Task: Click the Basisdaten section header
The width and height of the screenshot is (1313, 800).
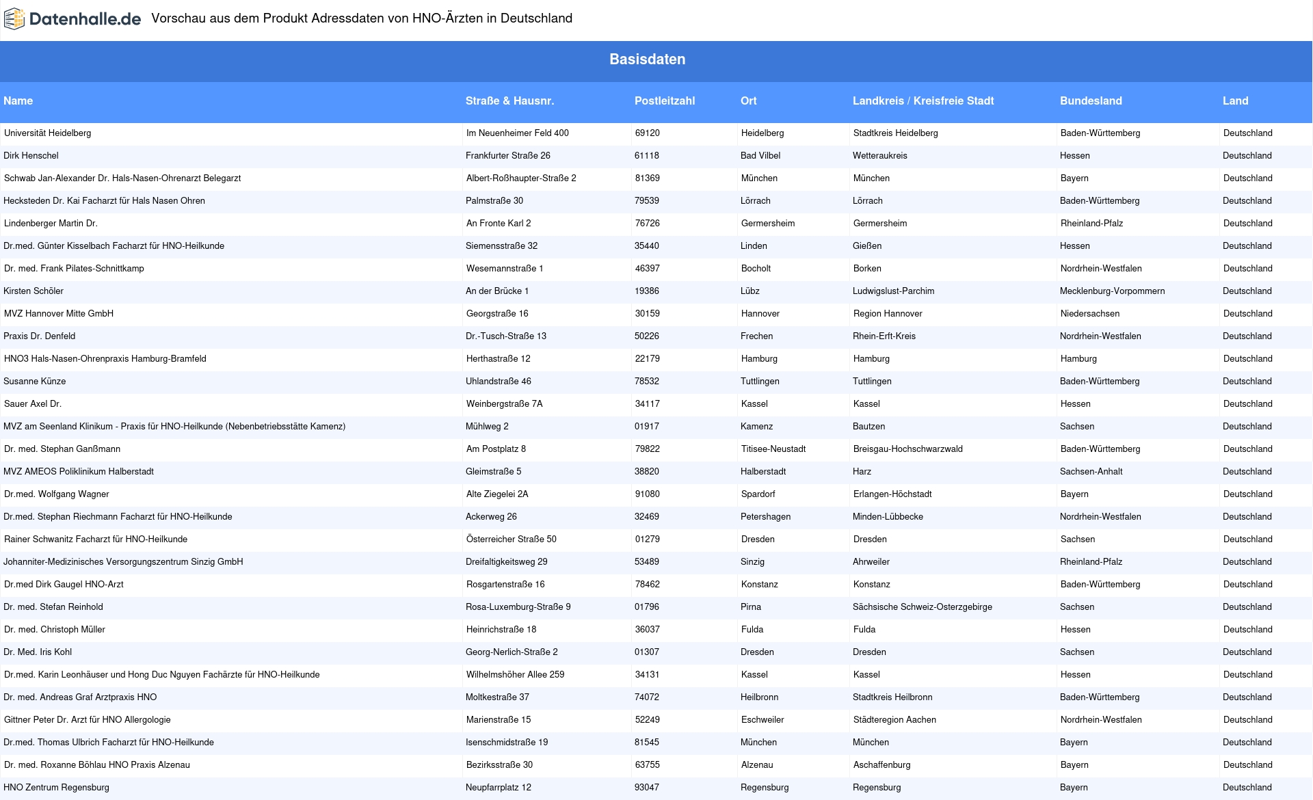Action: [647, 59]
